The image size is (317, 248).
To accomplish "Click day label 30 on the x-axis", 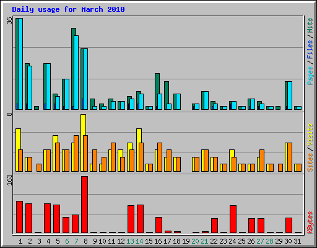I will tap(288, 241).
